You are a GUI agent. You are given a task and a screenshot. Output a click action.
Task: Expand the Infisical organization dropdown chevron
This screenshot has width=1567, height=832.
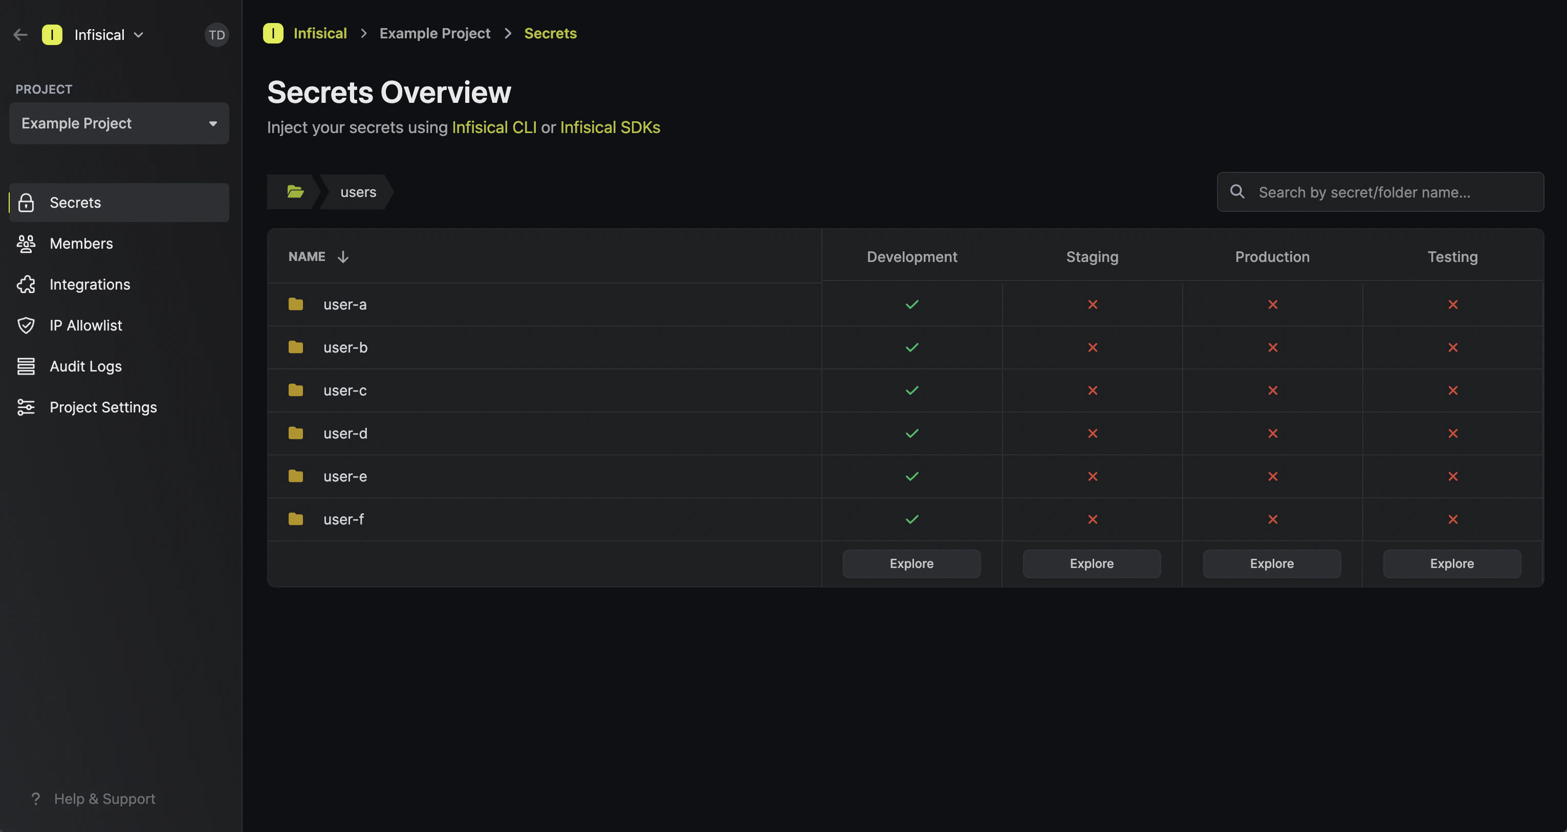[139, 35]
